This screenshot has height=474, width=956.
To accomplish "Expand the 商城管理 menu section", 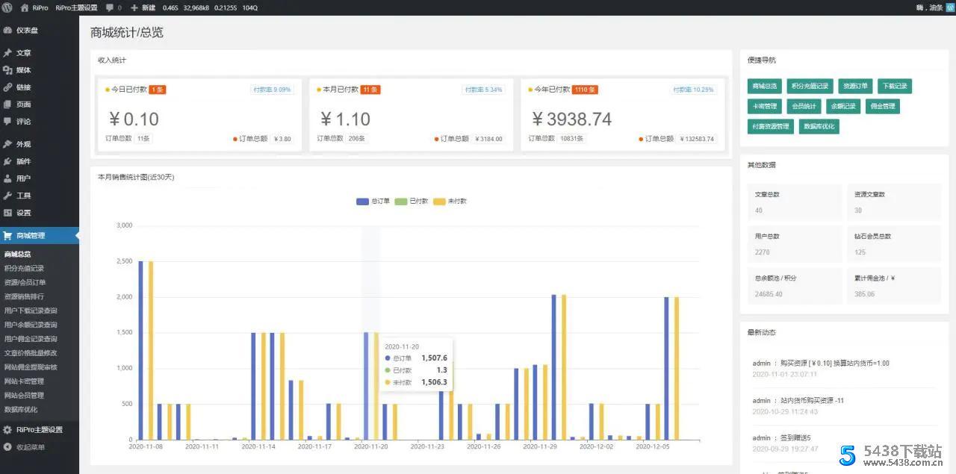I will pyautogui.click(x=31, y=236).
